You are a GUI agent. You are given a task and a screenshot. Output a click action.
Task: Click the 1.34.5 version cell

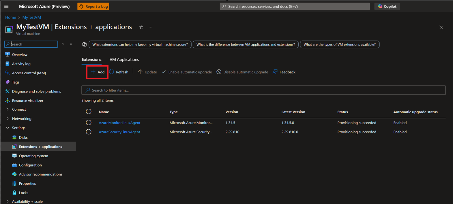point(230,123)
